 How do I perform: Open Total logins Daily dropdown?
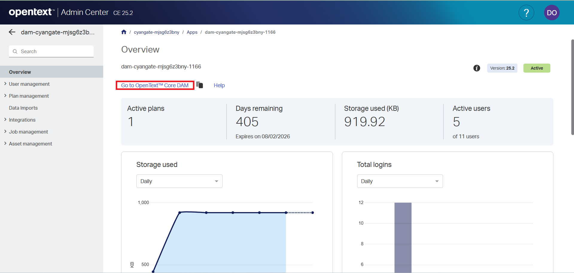tap(400, 181)
